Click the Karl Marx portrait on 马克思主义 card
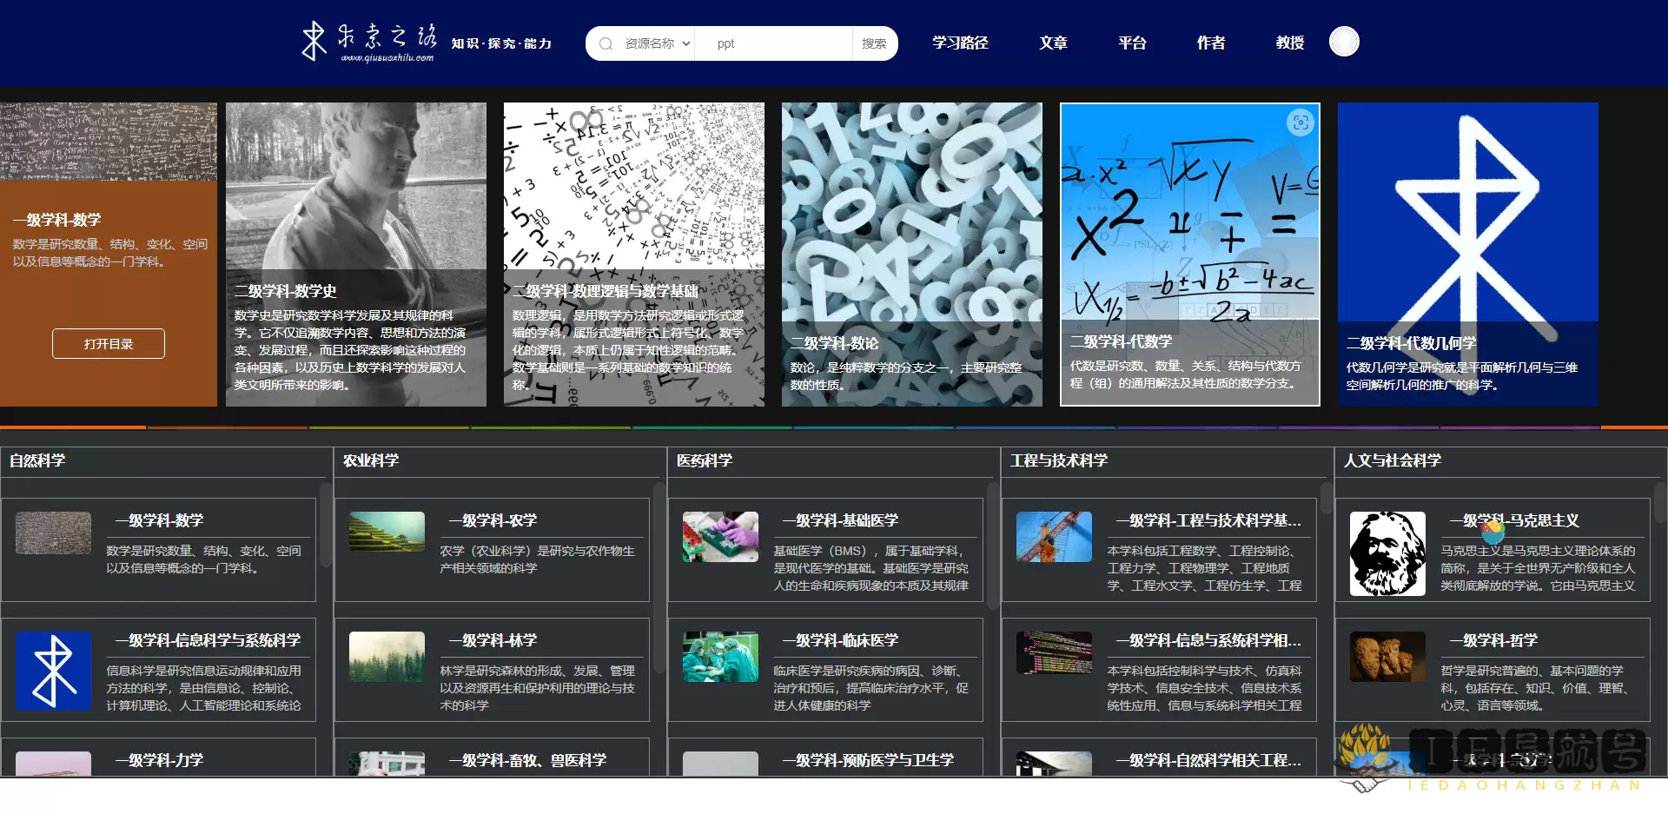This screenshot has height=814, width=1668. [x=1387, y=553]
